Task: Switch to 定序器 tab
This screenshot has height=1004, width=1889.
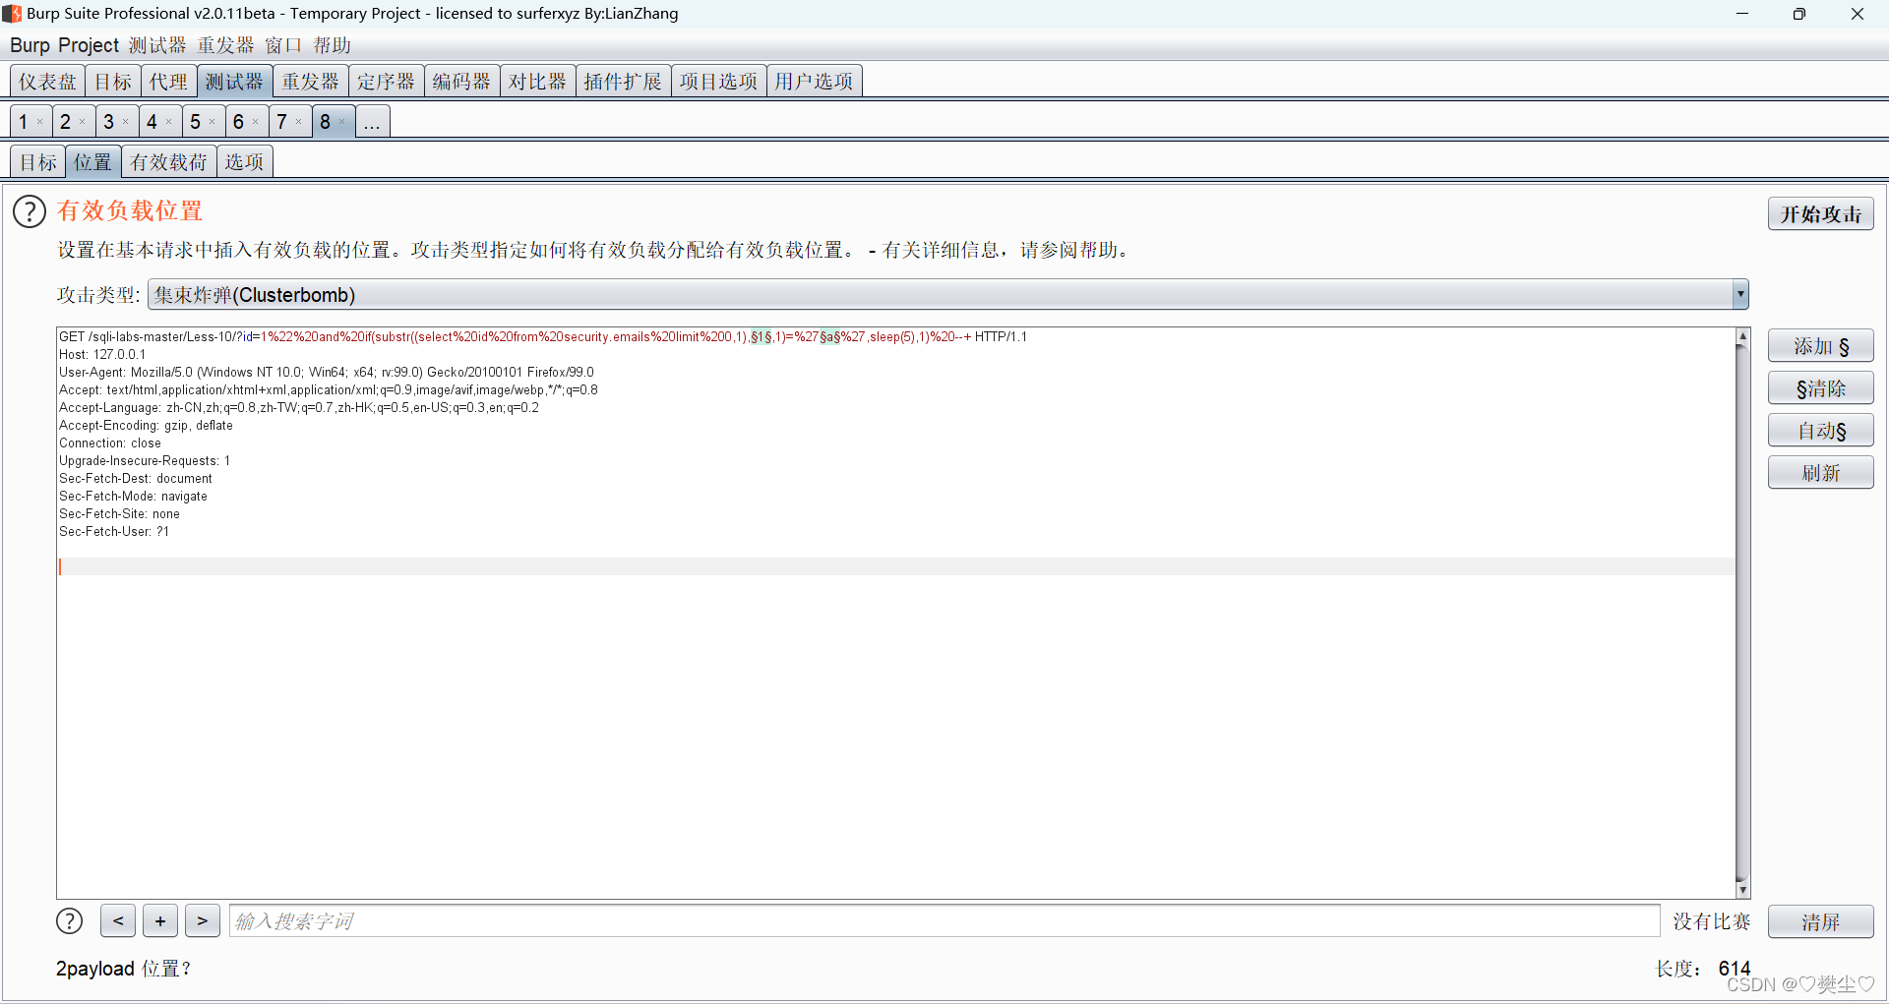Action: tap(386, 82)
